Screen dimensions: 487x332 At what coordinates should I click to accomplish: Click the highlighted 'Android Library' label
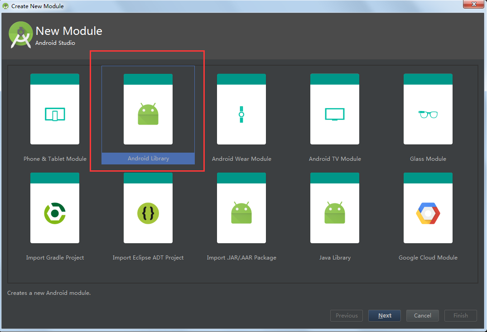tap(148, 159)
